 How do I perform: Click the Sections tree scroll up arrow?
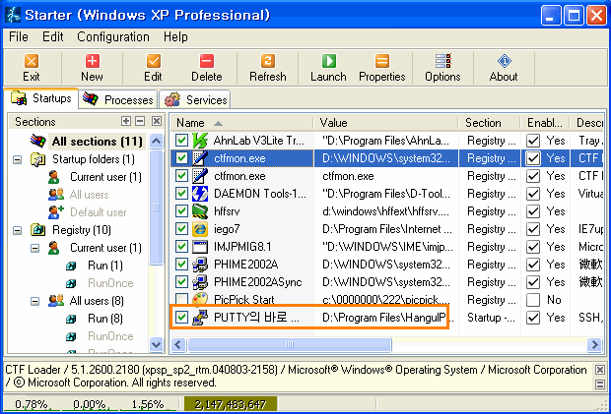click(x=157, y=141)
